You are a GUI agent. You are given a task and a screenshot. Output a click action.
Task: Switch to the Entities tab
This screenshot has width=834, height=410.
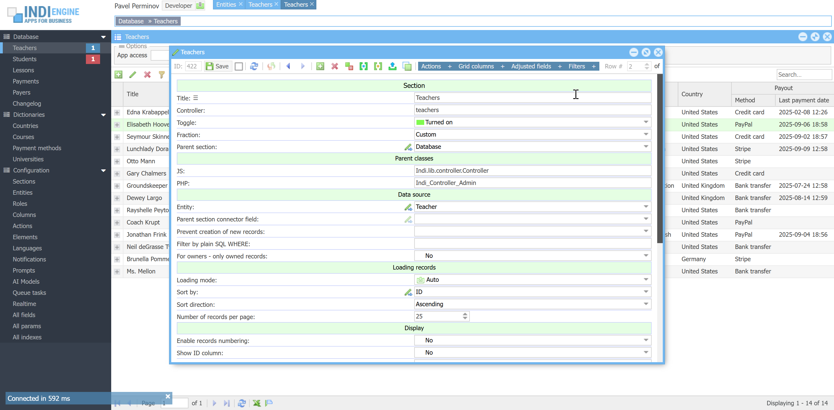click(226, 4)
